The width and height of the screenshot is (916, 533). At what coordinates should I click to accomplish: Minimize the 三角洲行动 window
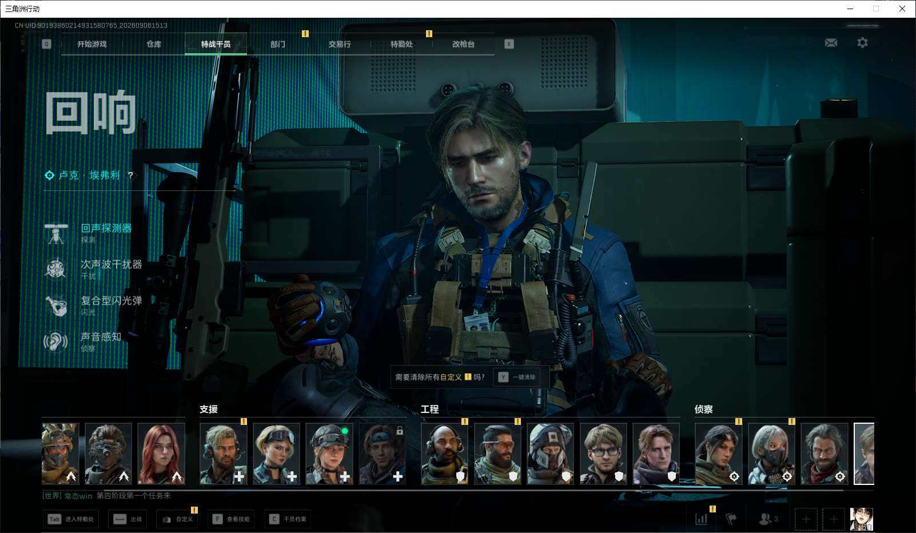[x=850, y=9]
